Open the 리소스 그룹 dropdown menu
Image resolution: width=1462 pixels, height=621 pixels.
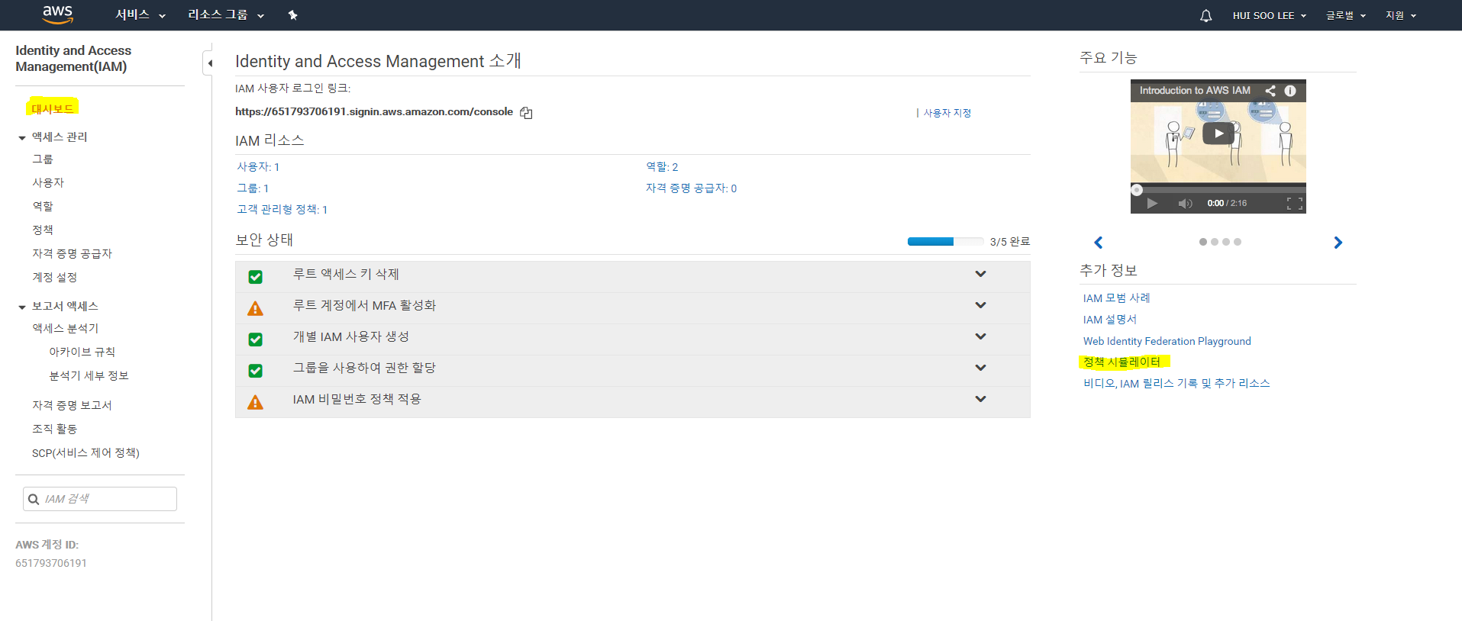pyautogui.click(x=226, y=15)
